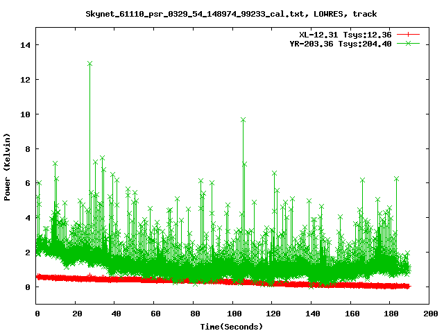Click the x-axis tick label 20

click(x=77, y=314)
